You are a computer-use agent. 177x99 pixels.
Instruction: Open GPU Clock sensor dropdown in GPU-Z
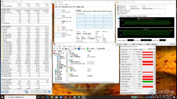[x=134, y=52]
